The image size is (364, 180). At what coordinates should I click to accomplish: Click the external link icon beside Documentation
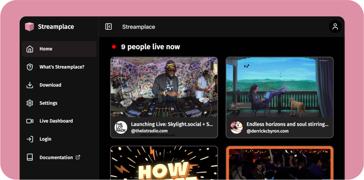pyautogui.click(x=78, y=157)
